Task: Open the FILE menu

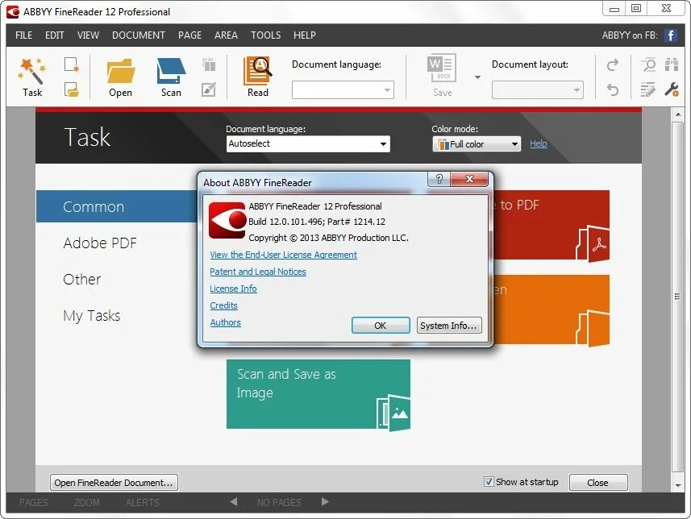Action: [24, 35]
